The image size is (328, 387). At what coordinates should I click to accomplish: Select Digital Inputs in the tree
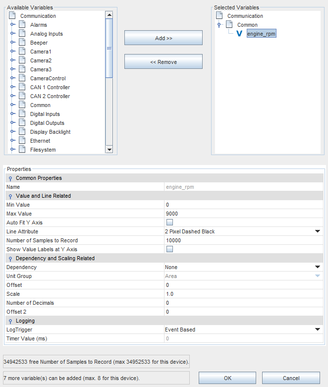45,114
